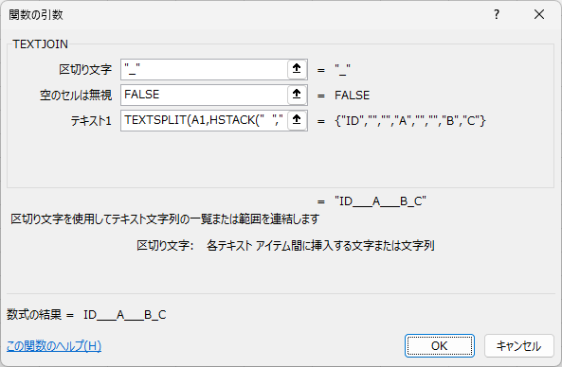Screen dimensions: 562x367
Task: Focus the 区切り文字 input field
Action: [x=205, y=69]
